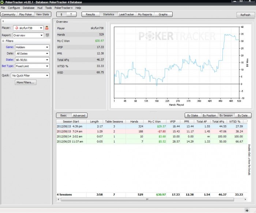Open the Report dropdown set to Overview
The image size is (256, 213).
pyautogui.click(x=28, y=35)
